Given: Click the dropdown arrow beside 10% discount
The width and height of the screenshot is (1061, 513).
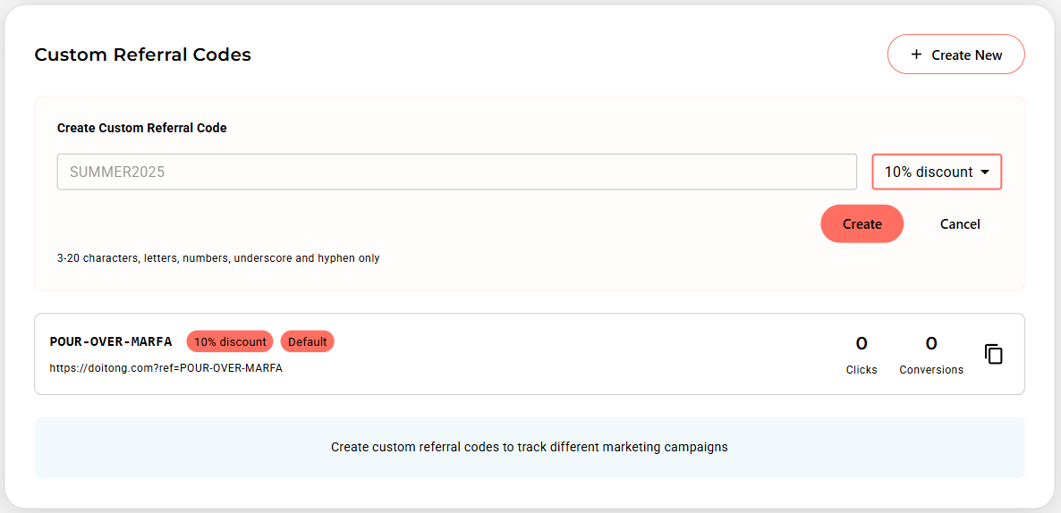Looking at the screenshot, I should (985, 172).
